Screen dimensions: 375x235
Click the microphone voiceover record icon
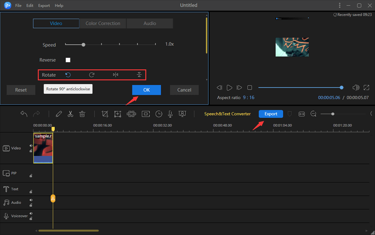click(170, 114)
